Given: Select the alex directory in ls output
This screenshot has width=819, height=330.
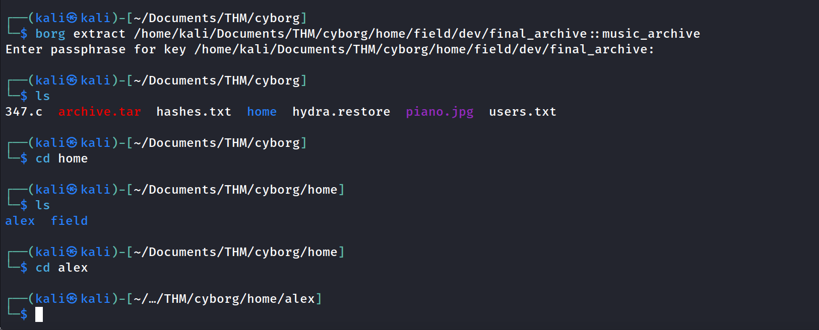Looking at the screenshot, I should click(x=20, y=221).
